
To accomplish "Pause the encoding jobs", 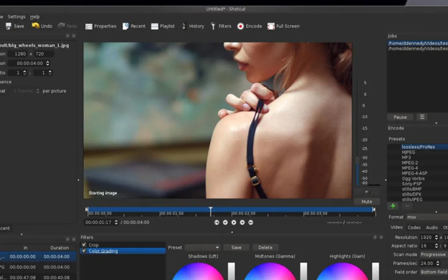I will coord(400,117).
